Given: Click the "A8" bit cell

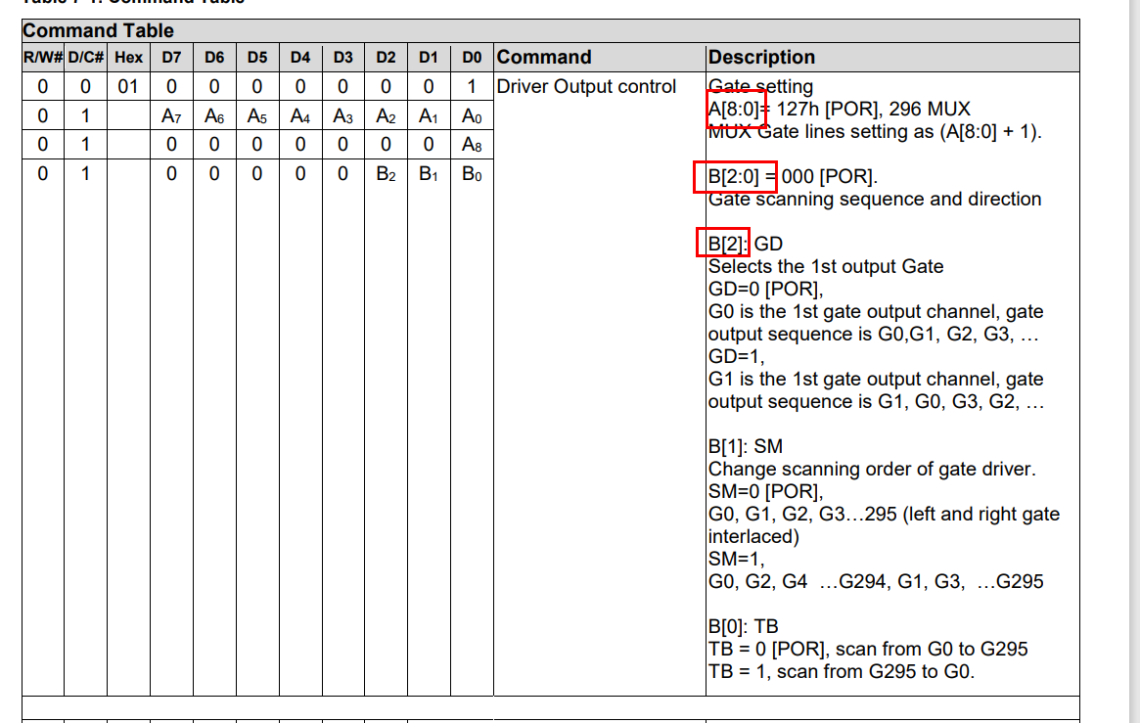Looking at the screenshot, I should pyautogui.click(x=472, y=145).
